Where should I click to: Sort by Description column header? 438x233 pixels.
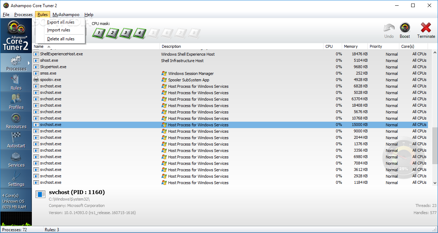(x=242, y=46)
